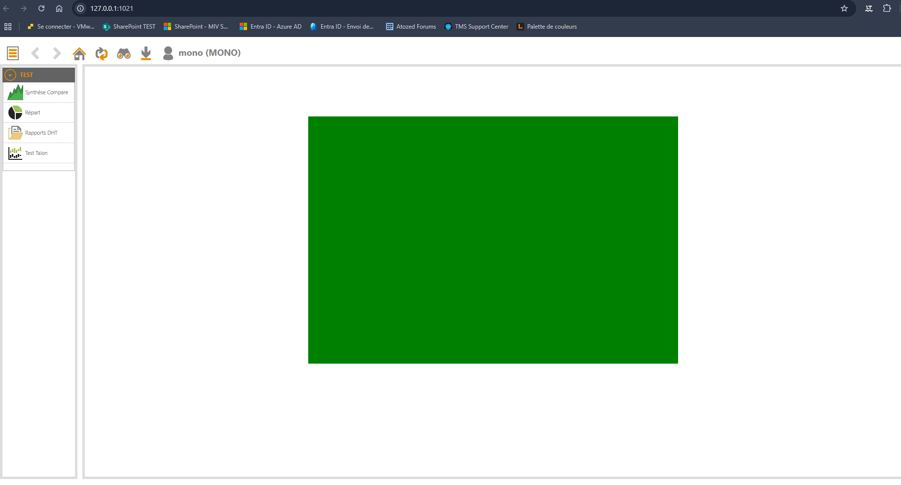901x485 pixels.
Task: Click the app's previous page chevron
Action: pyautogui.click(x=35, y=53)
